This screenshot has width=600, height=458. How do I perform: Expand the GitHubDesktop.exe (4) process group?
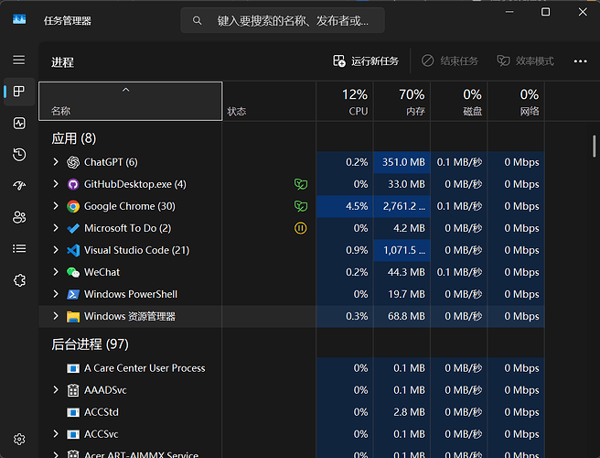[56, 184]
